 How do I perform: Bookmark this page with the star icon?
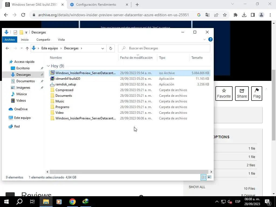click(x=225, y=15)
